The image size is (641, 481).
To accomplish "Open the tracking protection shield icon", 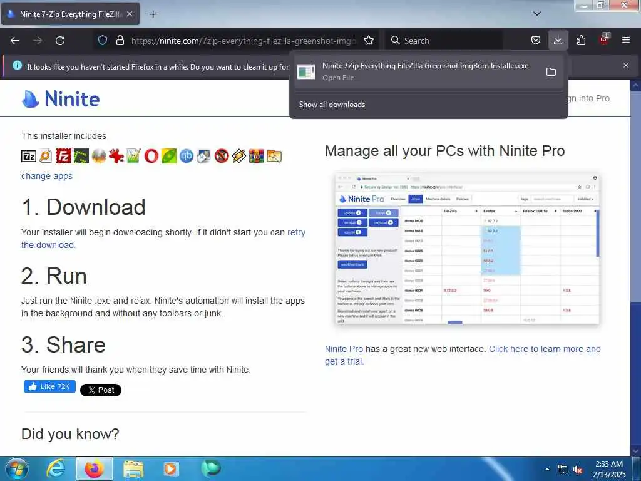I will point(103,41).
